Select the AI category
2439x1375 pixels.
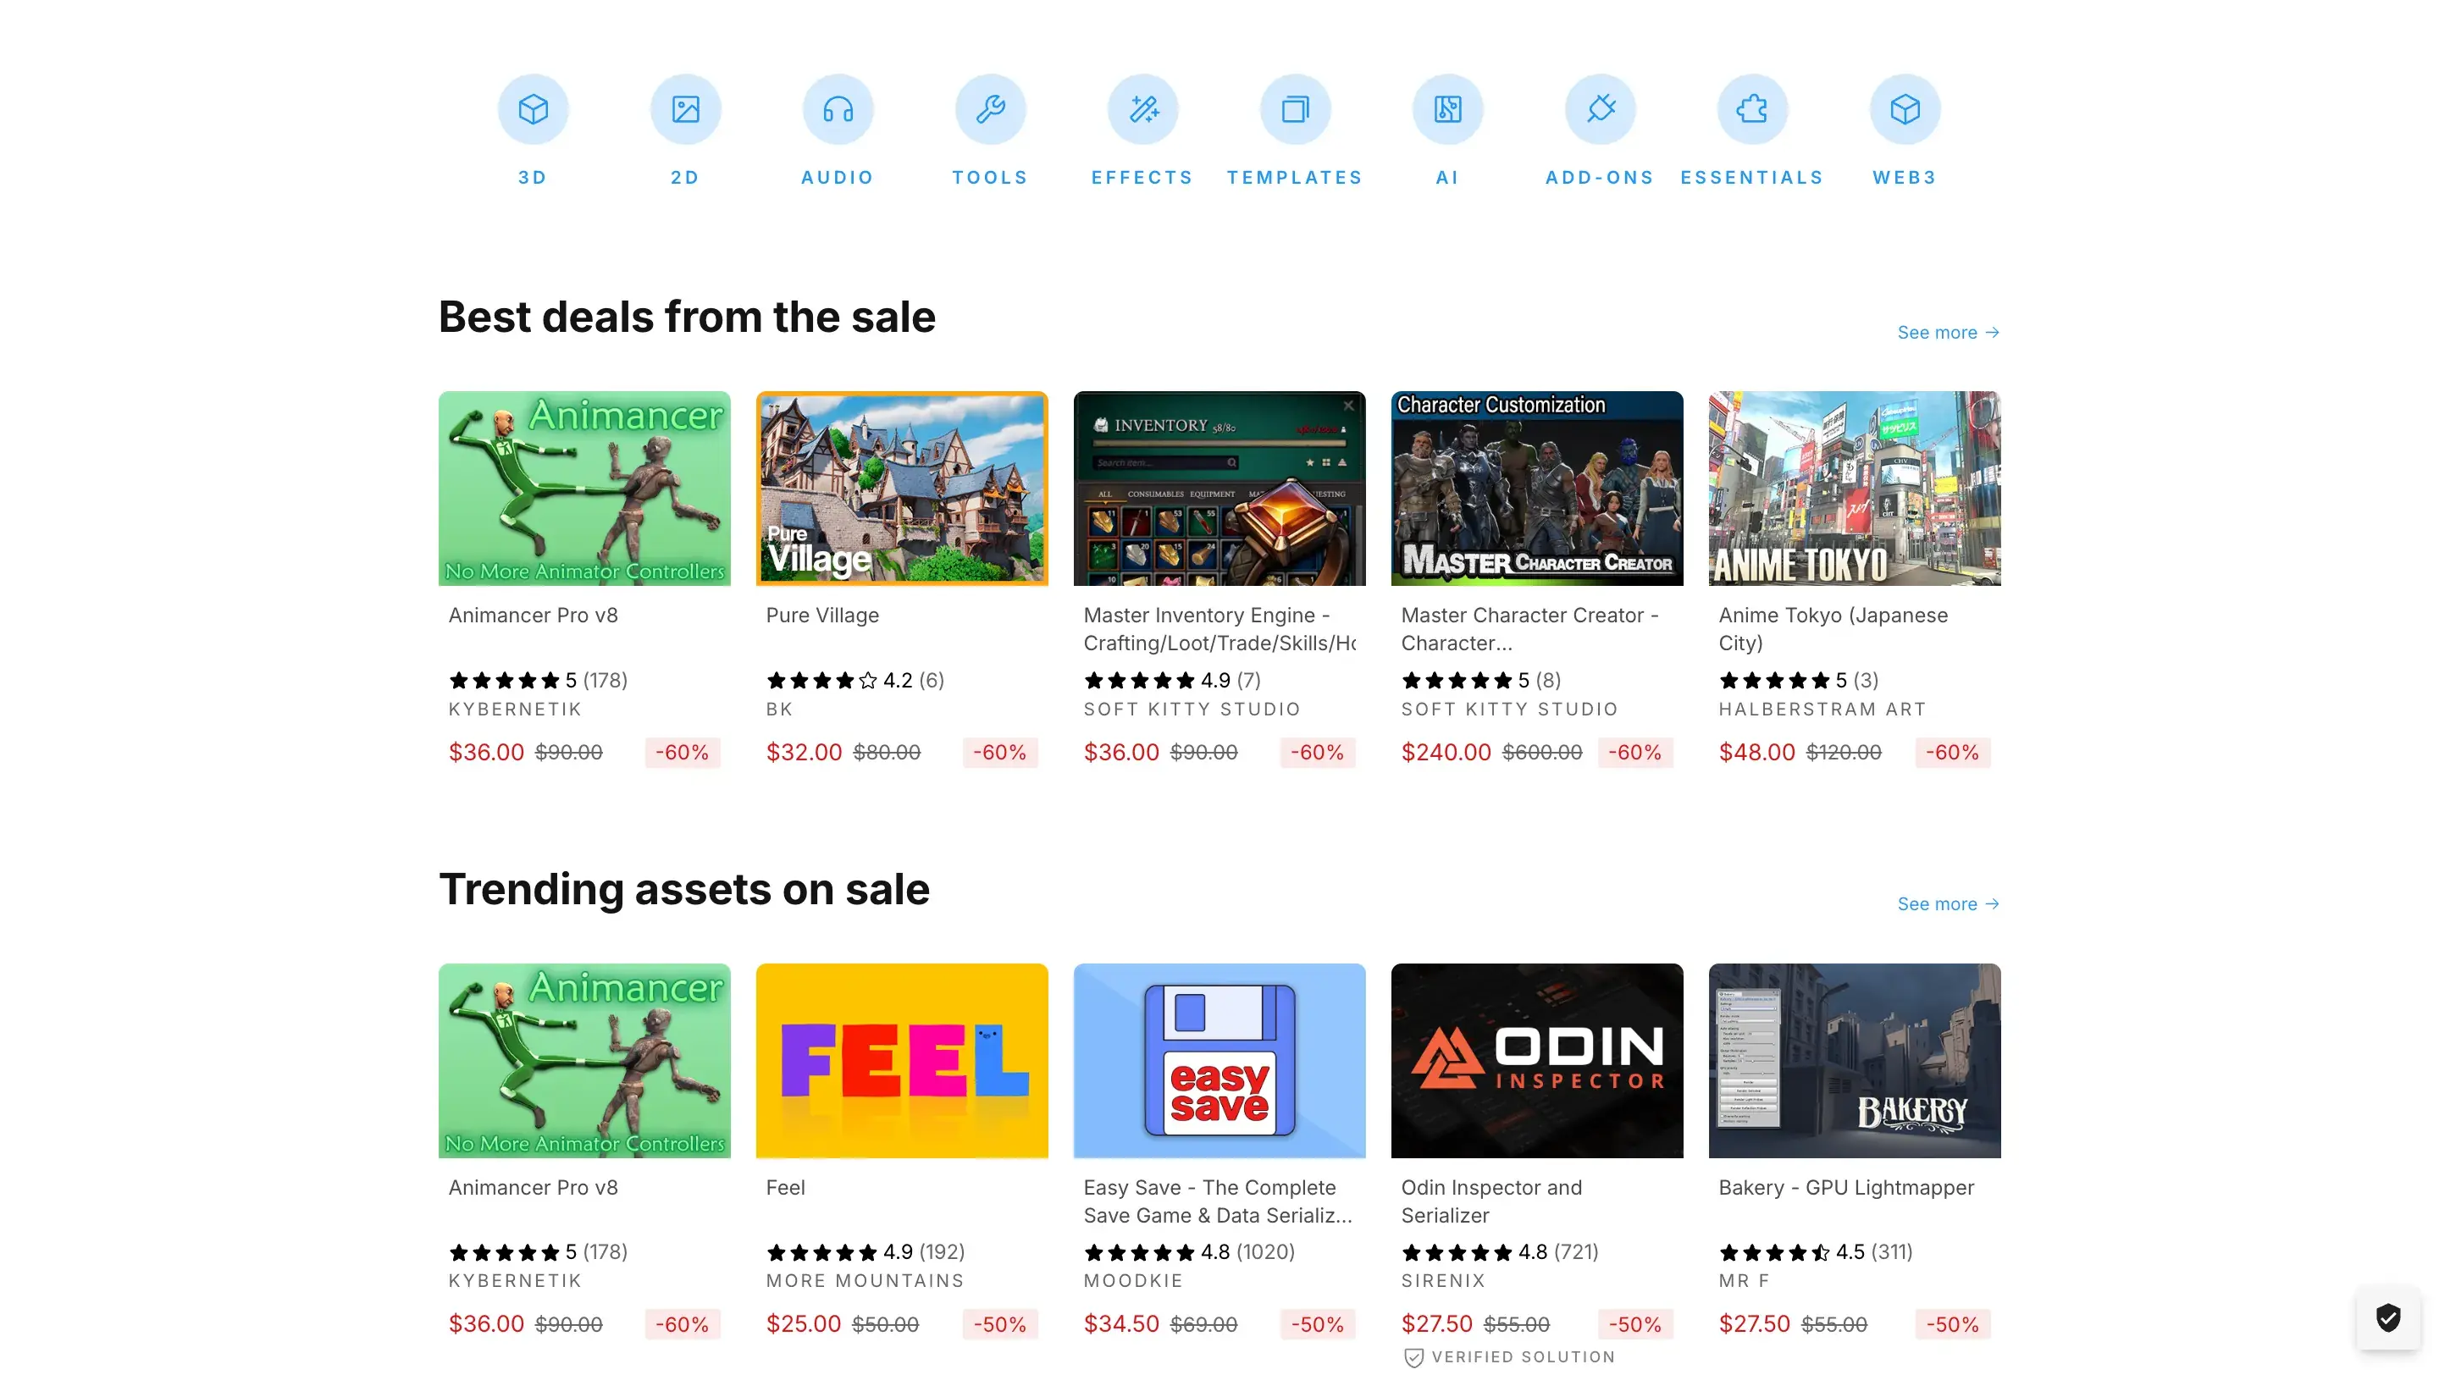point(1446,130)
